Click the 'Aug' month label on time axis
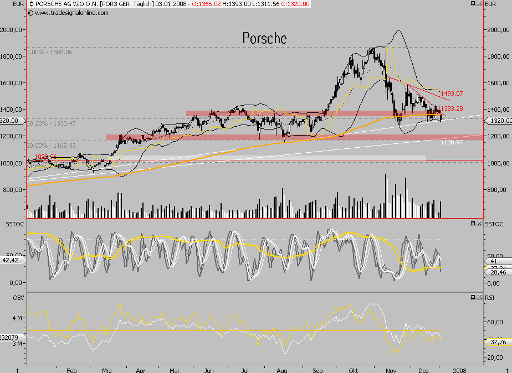Image resolution: width=512 pixels, height=373 pixels. (x=282, y=370)
